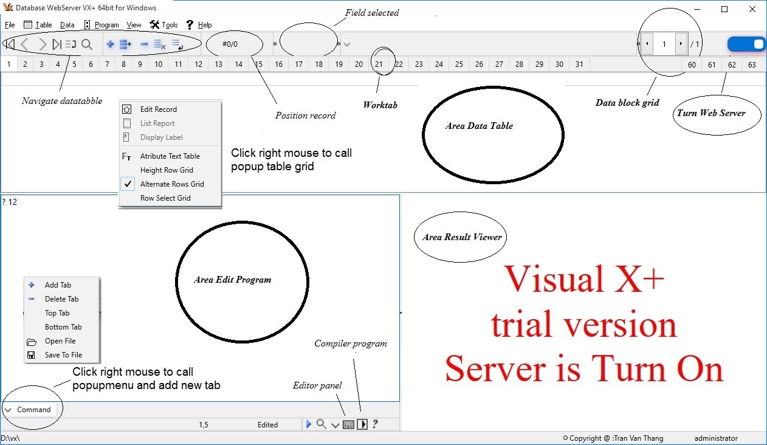Toggle the Web Server switch
Image resolution: width=767 pixels, height=445 pixels.
click(x=746, y=44)
